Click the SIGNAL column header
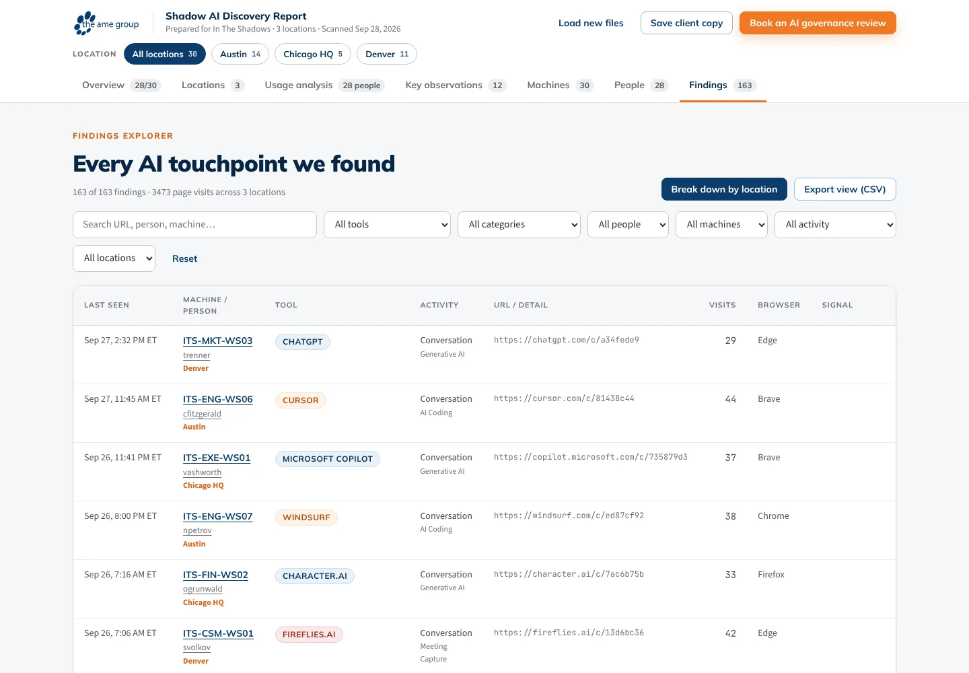Viewport: 969px width, 673px height. pos(837,305)
